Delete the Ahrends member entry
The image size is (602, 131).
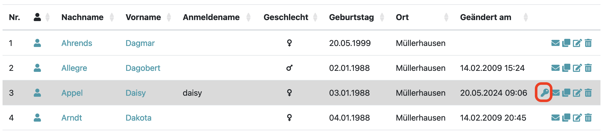coord(588,43)
